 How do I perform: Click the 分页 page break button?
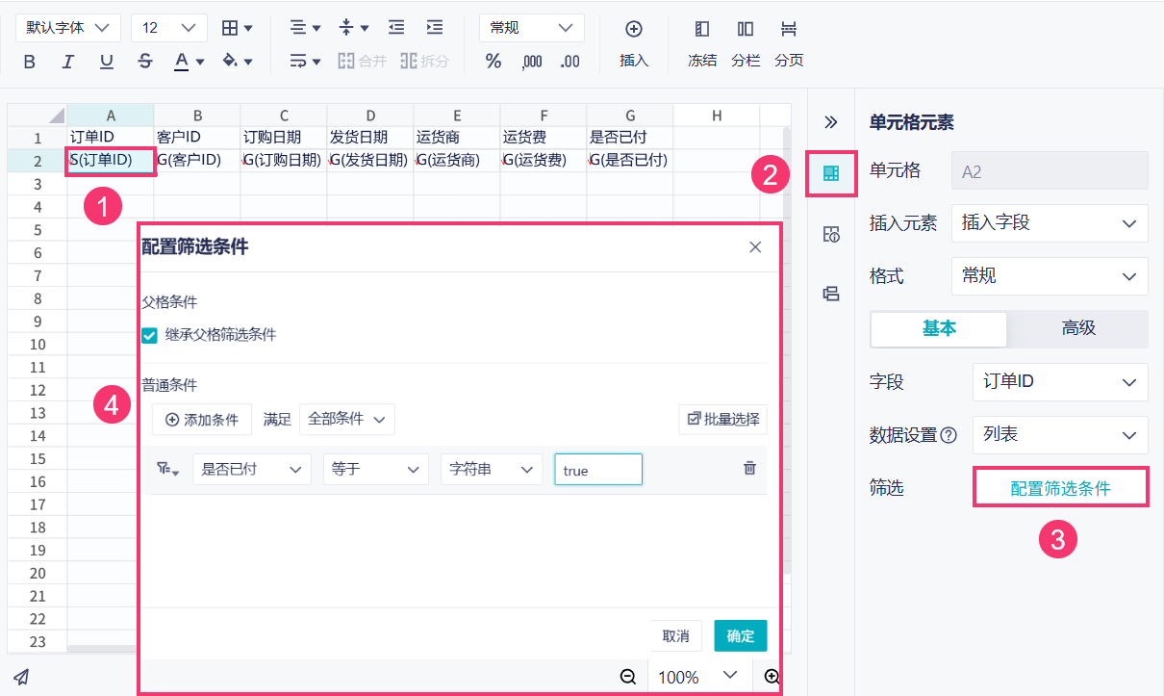tap(789, 43)
